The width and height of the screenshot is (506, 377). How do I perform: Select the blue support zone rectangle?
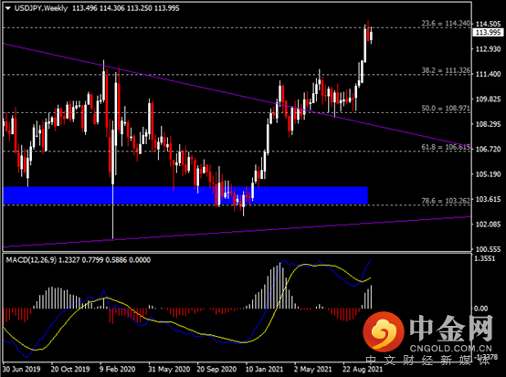(x=185, y=195)
